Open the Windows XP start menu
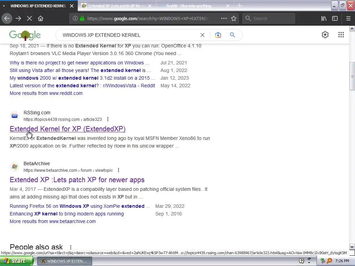Image resolution: width=355 pixels, height=266 pixels. [16, 261]
